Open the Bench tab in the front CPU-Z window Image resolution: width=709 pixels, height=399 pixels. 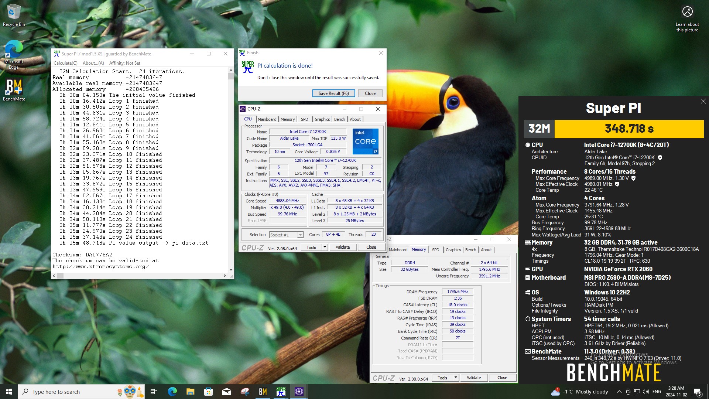pyautogui.click(x=339, y=119)
